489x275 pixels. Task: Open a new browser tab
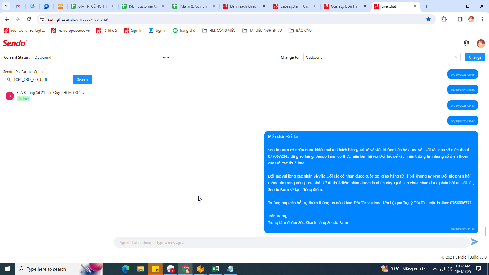tap(426, 6)
